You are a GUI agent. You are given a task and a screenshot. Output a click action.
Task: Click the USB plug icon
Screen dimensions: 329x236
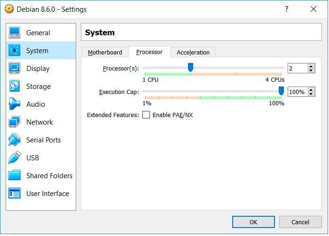pyautogui.click(x=15, y=157)
